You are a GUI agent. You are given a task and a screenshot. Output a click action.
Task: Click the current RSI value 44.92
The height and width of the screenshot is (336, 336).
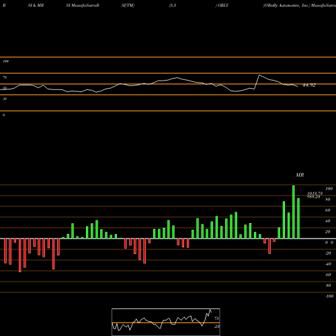(309, 85)
